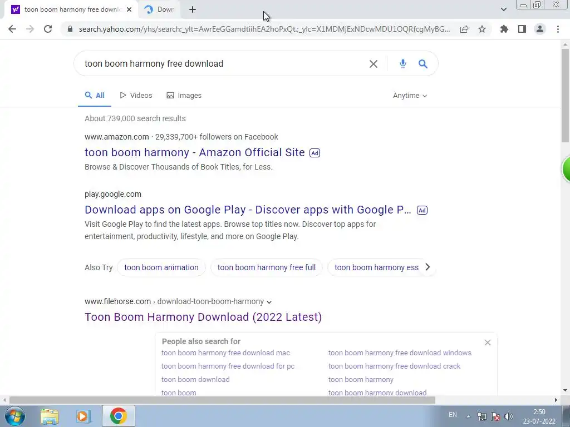Clear the search query with X
This screenshot has height=427, width=570.
[x=374, y=64]
